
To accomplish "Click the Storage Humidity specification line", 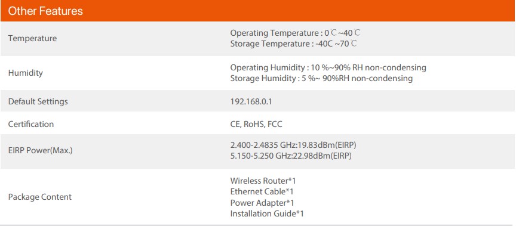I will tap(321, 78).
